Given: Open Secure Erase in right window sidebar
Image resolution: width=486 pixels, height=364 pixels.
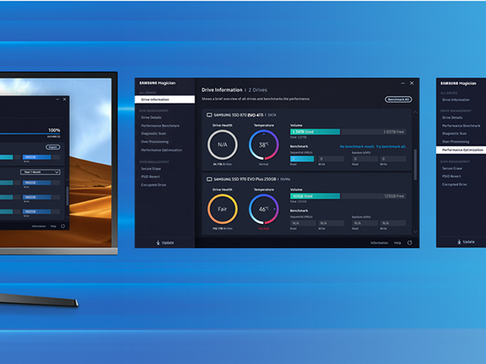Looking at the screenshot, I should pos(452,168).
